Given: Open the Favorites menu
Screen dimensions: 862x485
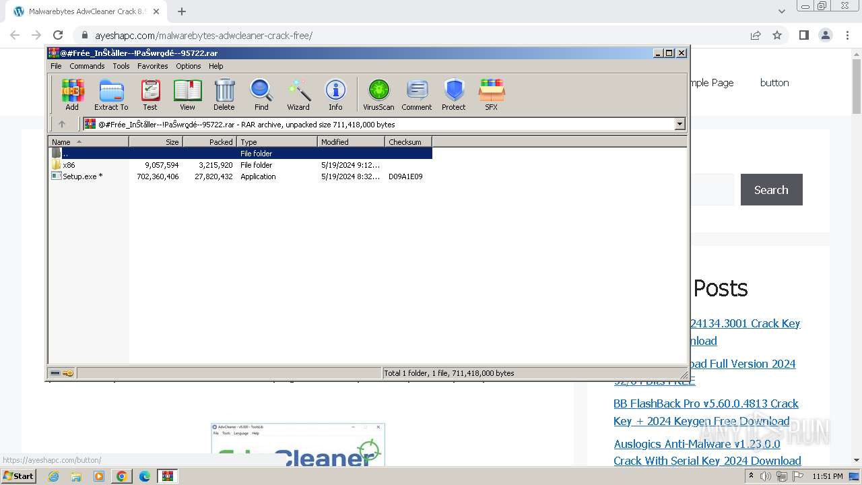Looking at the screenshot, I should pos(153,66).
